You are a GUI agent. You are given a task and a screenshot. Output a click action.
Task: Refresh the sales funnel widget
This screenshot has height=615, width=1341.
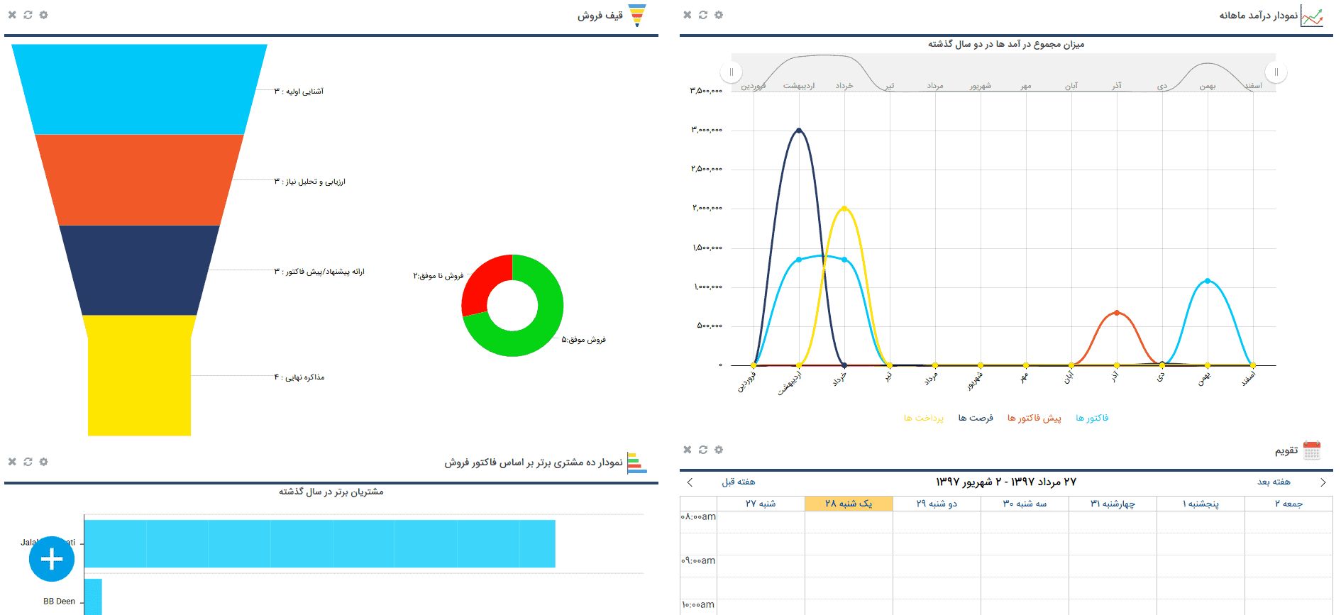pyautogui.click(x=28, y=15)
